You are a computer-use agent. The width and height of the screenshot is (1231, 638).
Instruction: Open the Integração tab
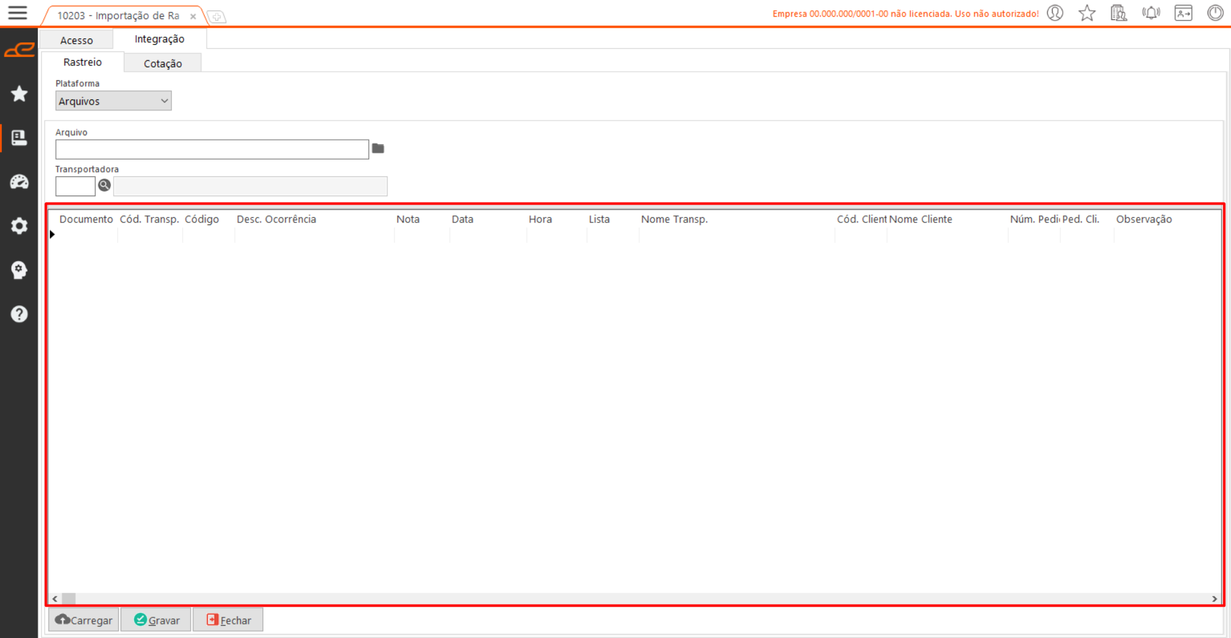159,39
